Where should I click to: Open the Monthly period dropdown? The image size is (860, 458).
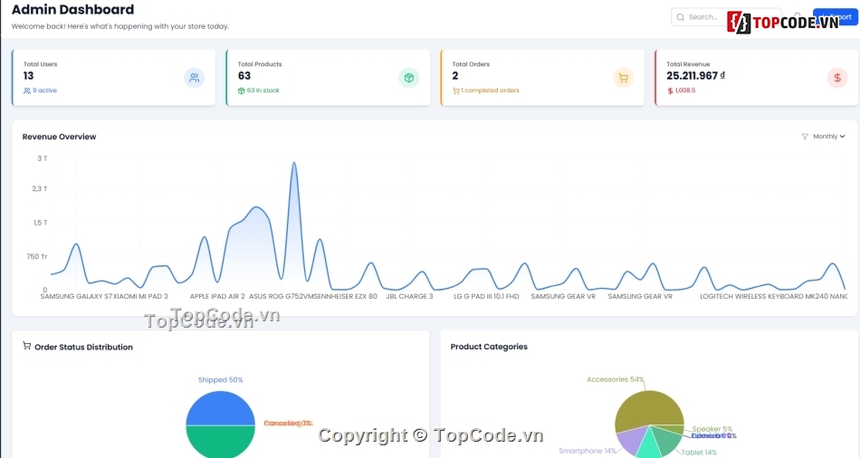[828, 137]
